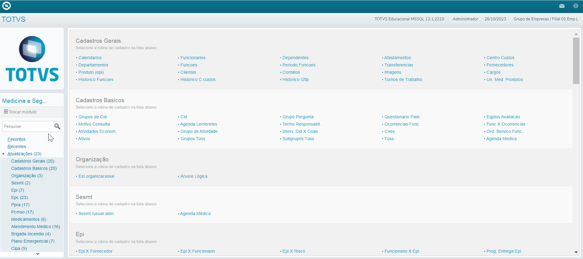Click the date 26/10/2023 in header
Image resolution: width=583 pixels, height=259 pixels.
(x=495, y=19)
